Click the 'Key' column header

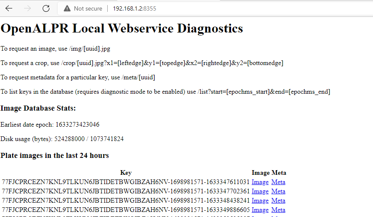[126, 173]
